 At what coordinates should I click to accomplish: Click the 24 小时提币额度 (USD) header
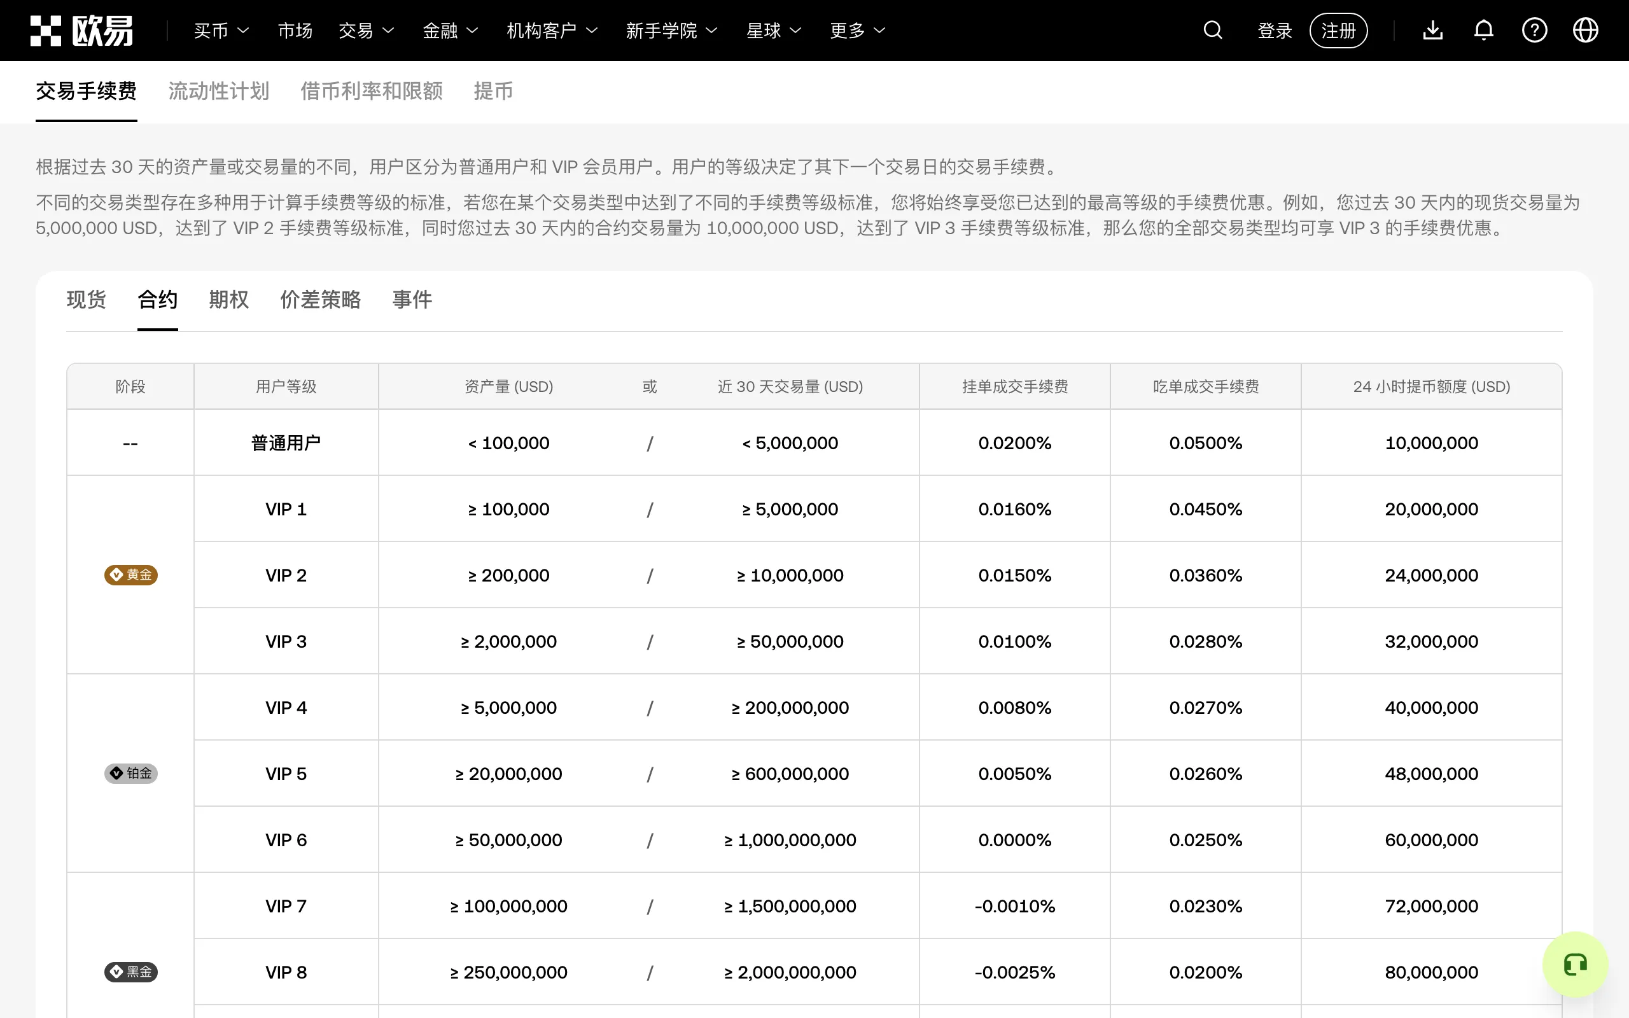1431,386
